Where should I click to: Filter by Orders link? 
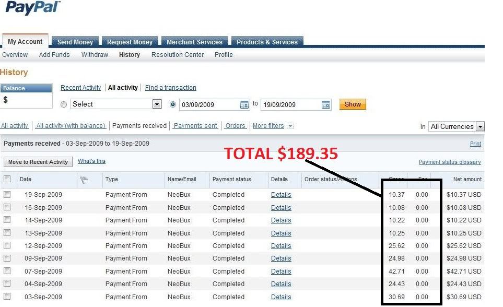coord(235,126)
